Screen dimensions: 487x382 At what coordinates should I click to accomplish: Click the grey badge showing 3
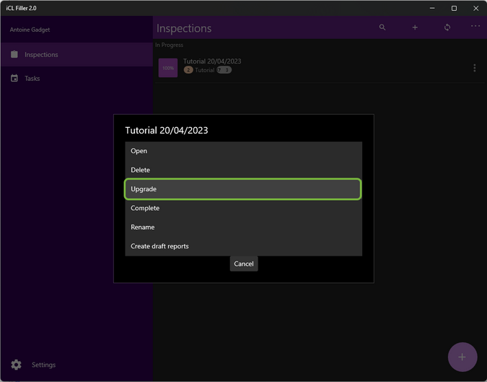pos(224,70)
